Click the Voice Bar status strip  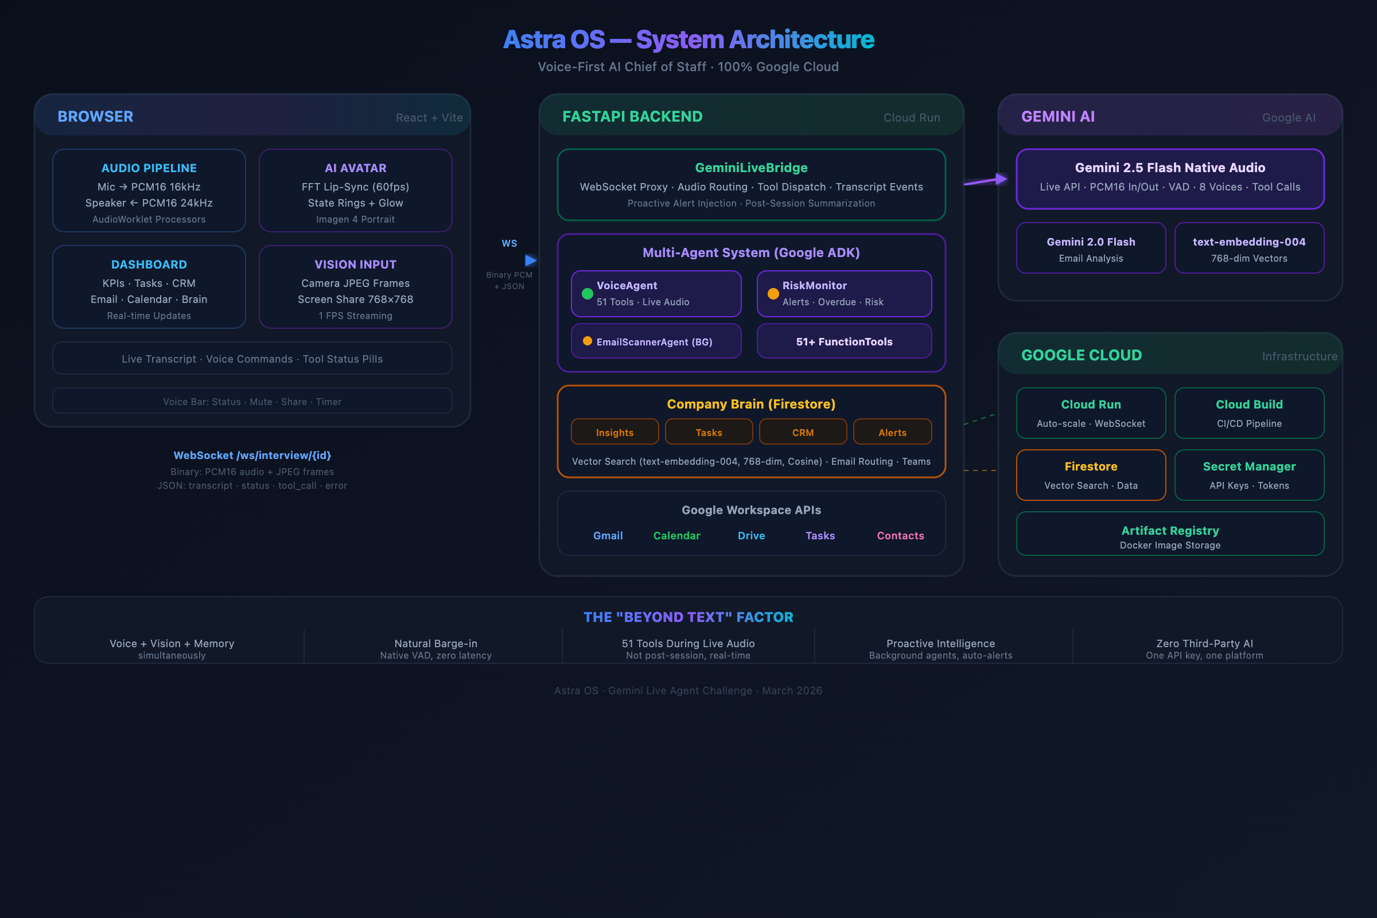pos(252,402)
